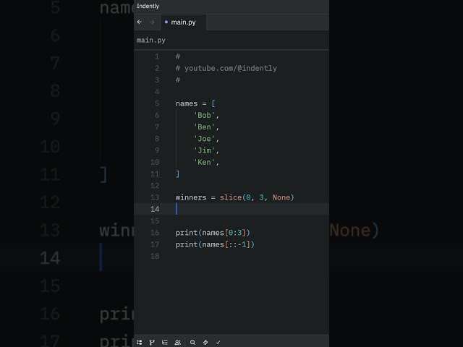Go back with the left arrow

coord(140,22)
